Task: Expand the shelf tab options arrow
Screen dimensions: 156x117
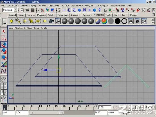Action: 5,24
